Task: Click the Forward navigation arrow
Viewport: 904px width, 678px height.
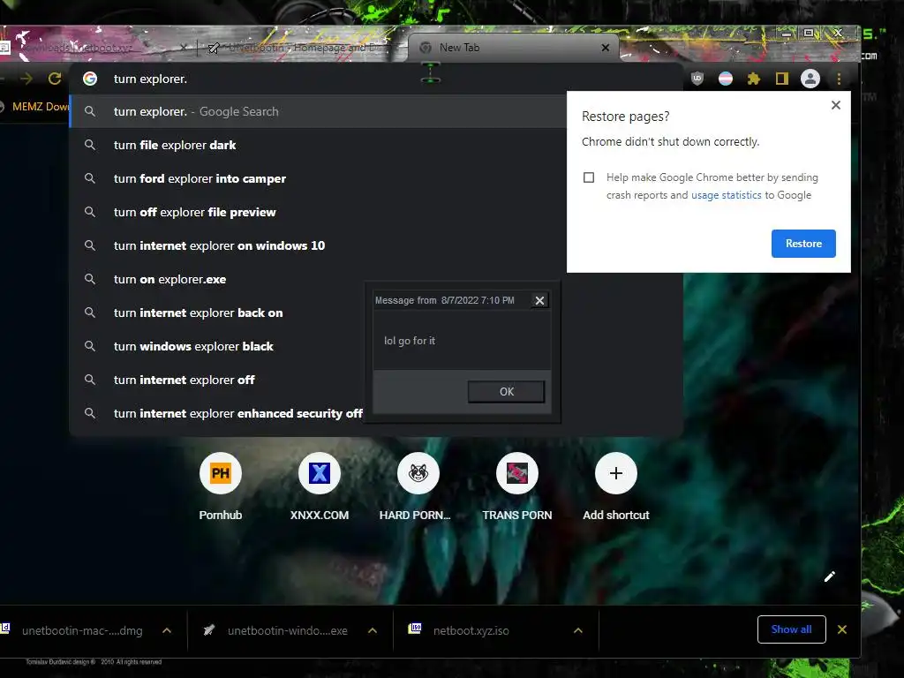Action: [x=26, y=79]
